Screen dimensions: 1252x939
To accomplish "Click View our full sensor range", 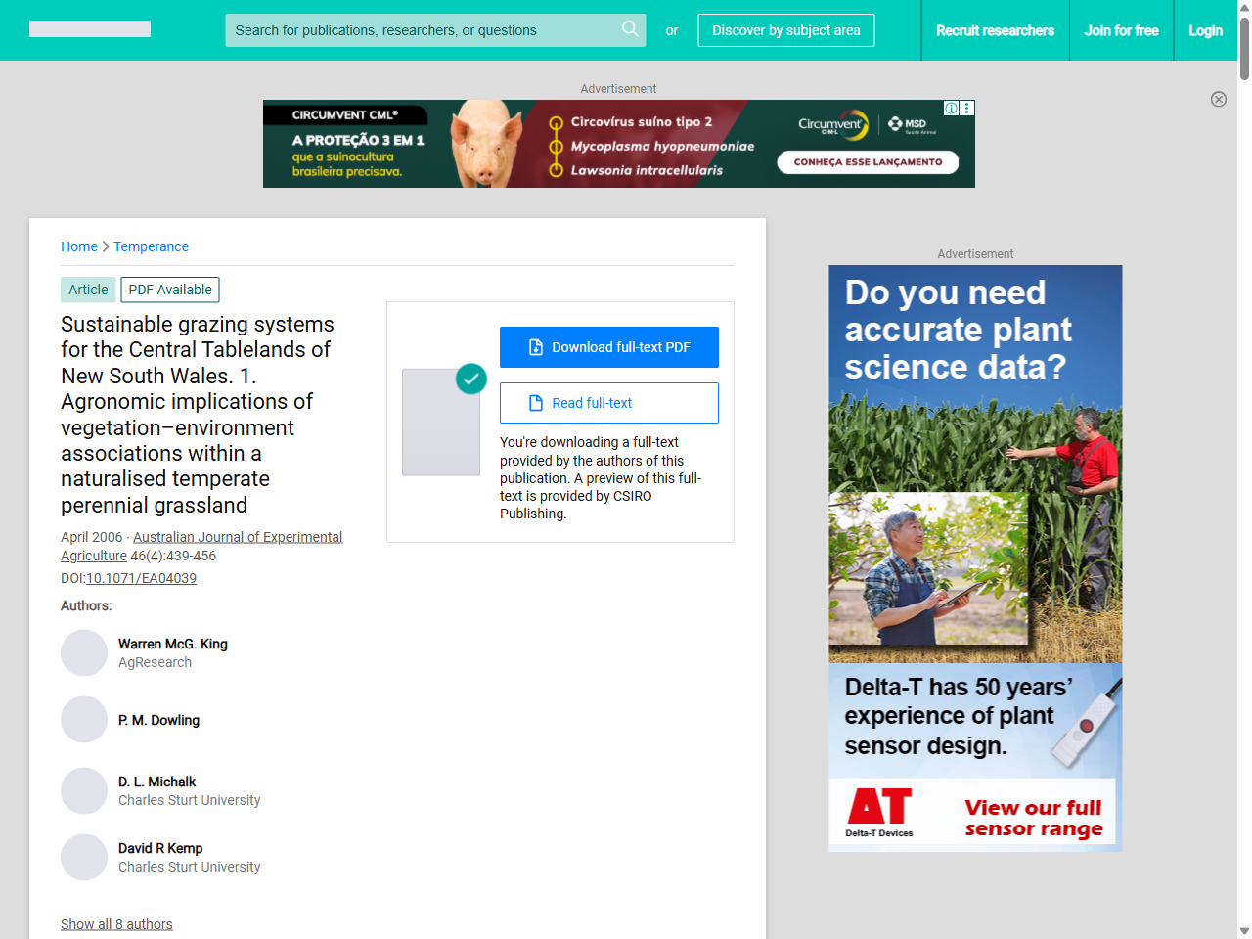I will tap(1034, 819).
